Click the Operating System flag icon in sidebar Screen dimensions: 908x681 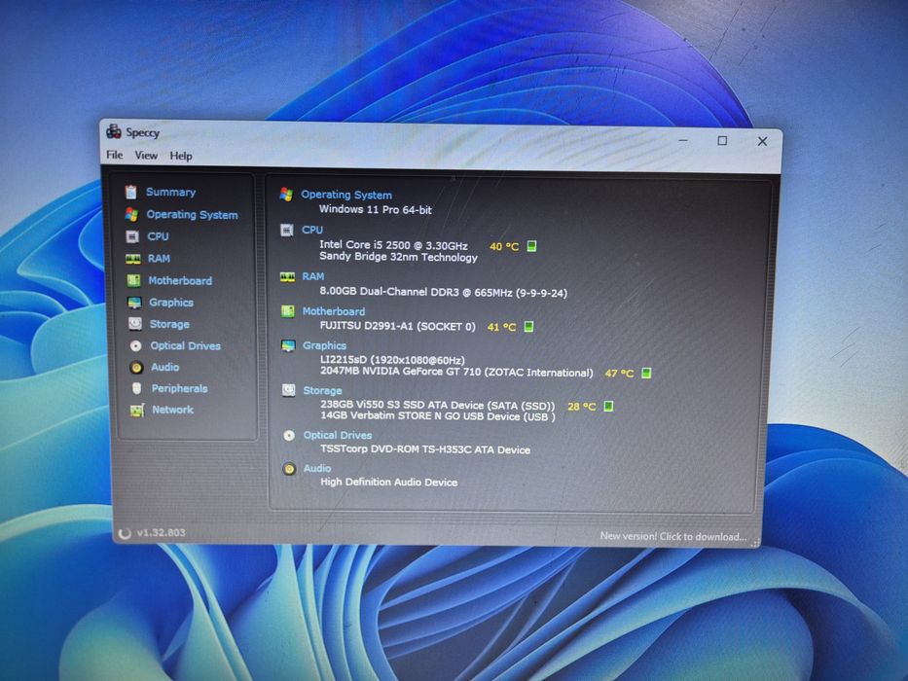(x=131, y=214)
